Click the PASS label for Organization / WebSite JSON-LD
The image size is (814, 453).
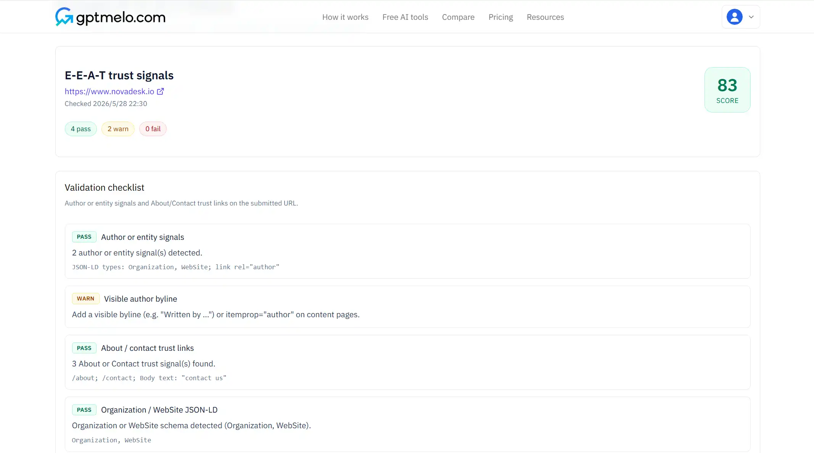[x=84, y=410]
